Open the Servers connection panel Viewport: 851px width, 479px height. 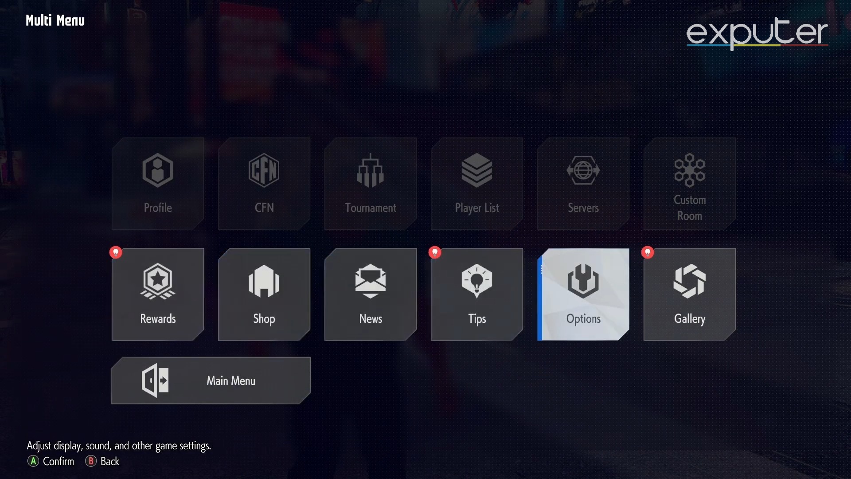pyautogui.click(x=583, y=183)
